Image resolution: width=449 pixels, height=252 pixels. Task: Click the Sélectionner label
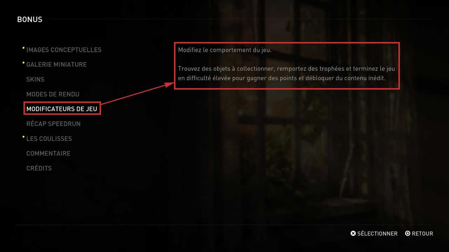tap(377, 233)
